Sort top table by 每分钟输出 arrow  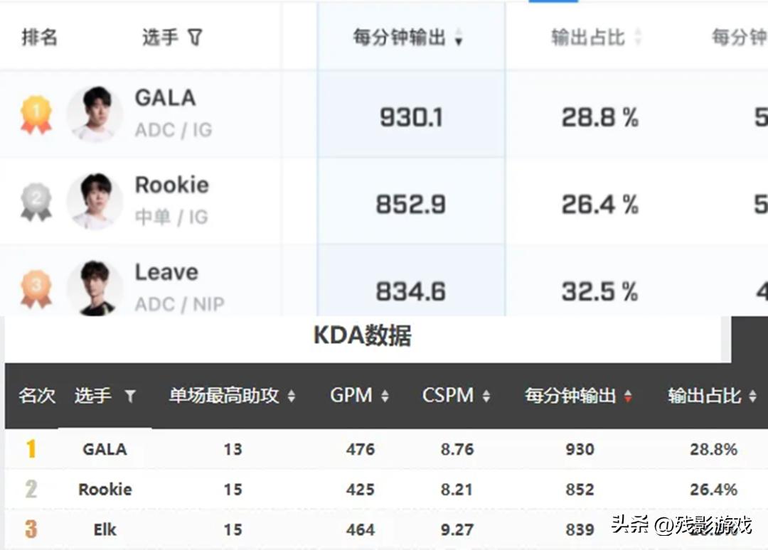[x=459, y=38]
